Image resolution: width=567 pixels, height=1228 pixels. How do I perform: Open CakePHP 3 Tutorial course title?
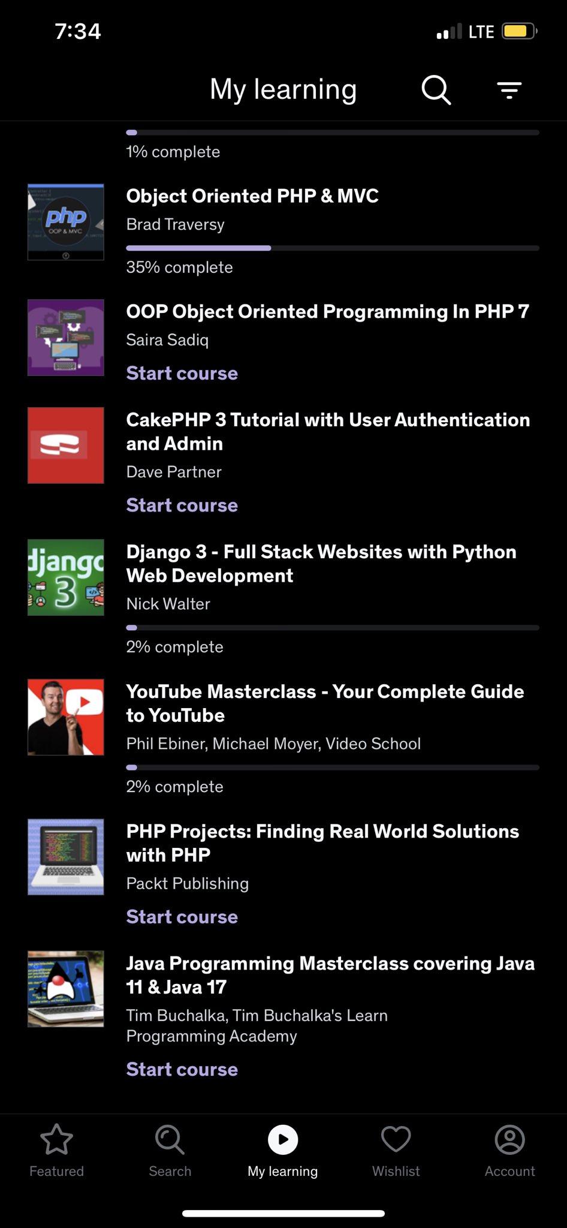pyautogui.click(x=328, y=432)
